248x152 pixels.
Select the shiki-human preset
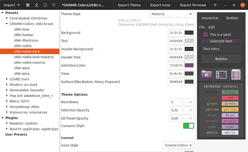click(x=24, y=35)
